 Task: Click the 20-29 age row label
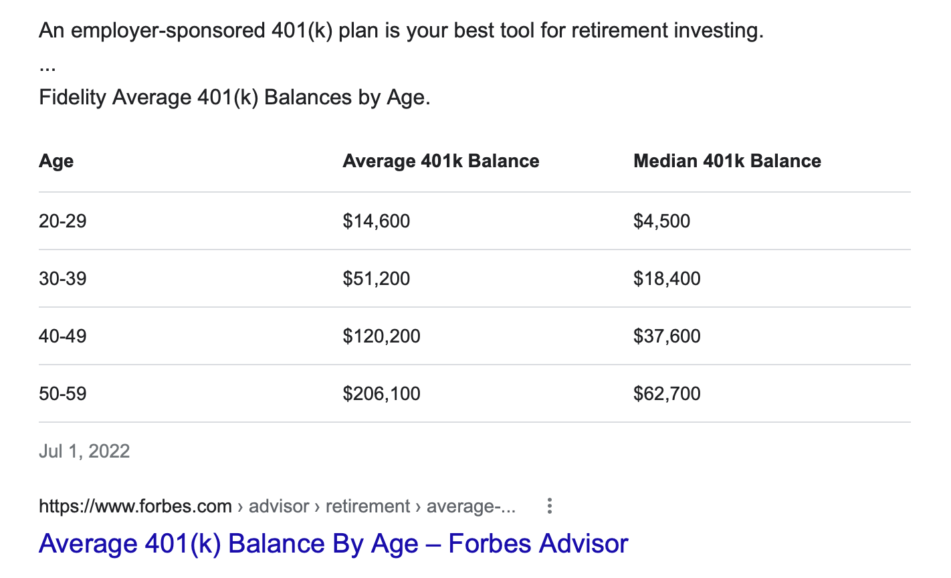(x=63, y=221)
